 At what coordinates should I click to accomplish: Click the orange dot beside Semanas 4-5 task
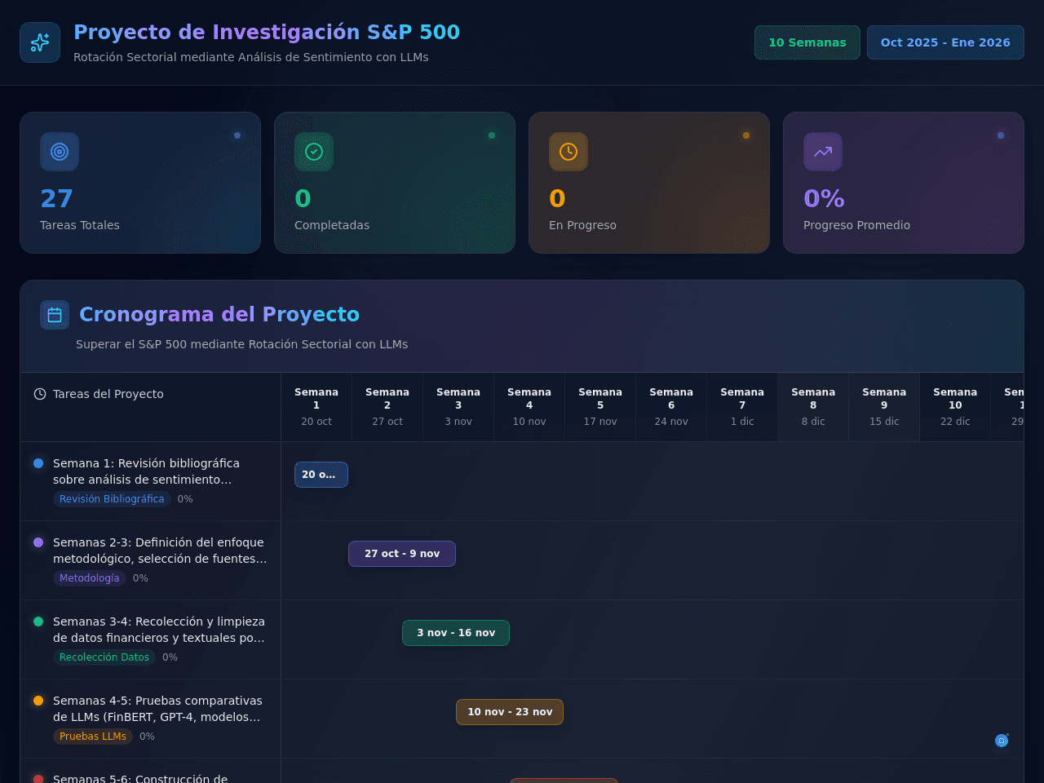38,701
